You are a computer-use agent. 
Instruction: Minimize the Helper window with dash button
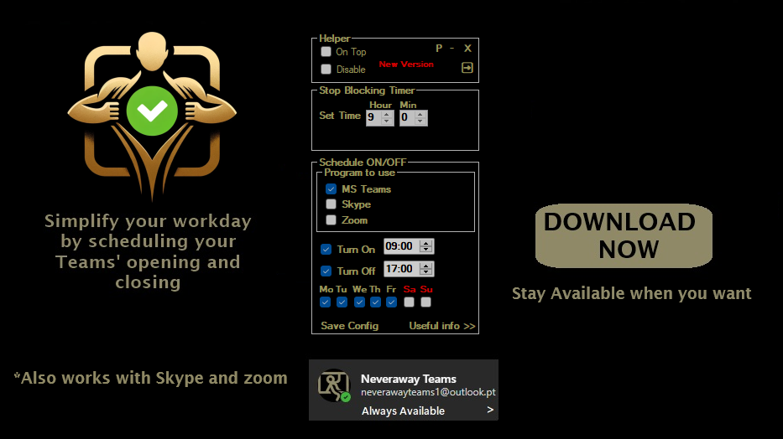452,49
